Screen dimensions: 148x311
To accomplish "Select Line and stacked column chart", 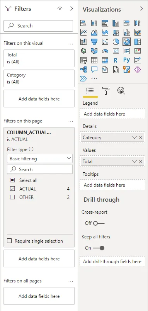I will coord(116,32).
